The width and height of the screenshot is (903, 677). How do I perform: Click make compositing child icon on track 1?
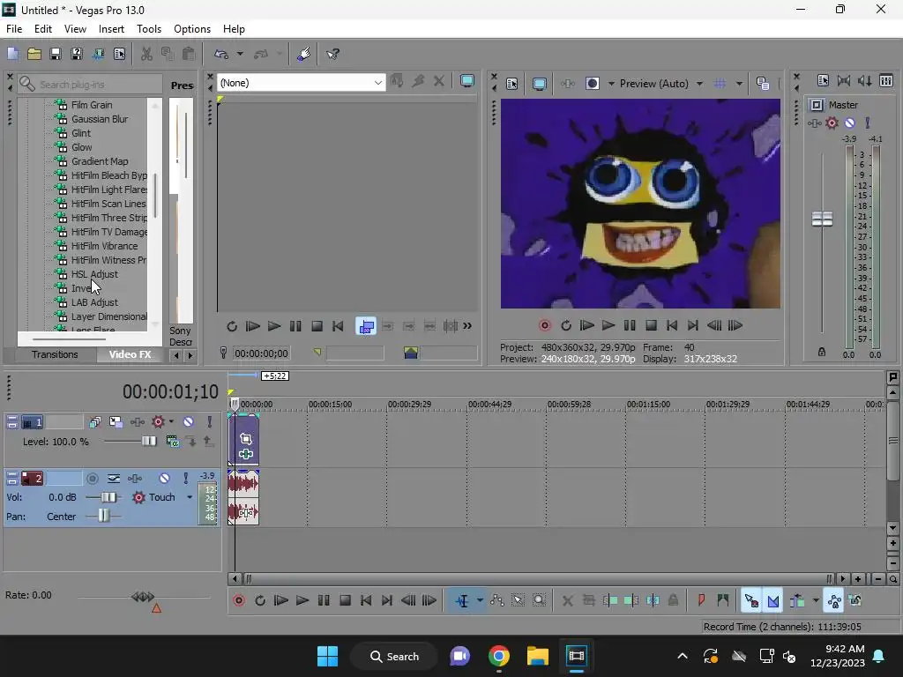pos(191,442)
